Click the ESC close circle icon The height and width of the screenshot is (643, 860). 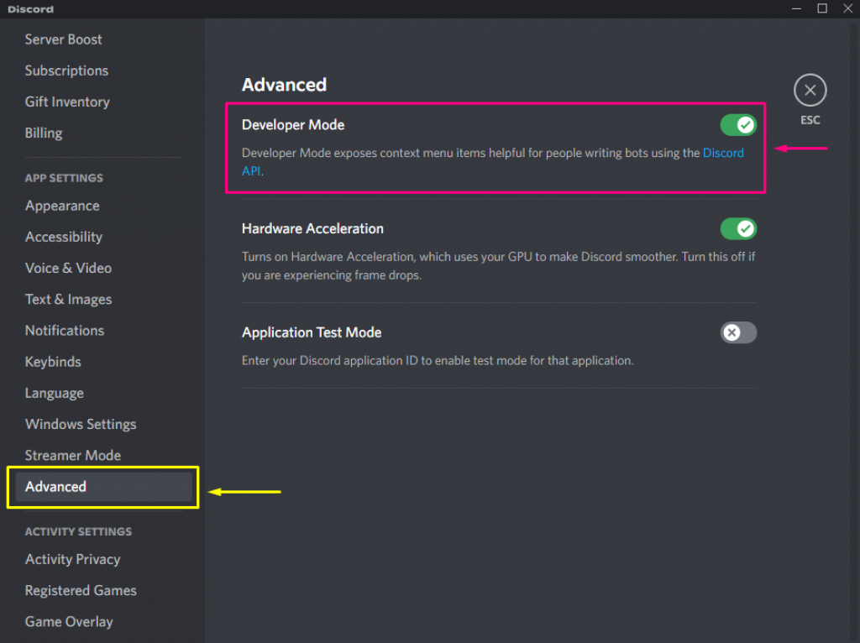810,90
